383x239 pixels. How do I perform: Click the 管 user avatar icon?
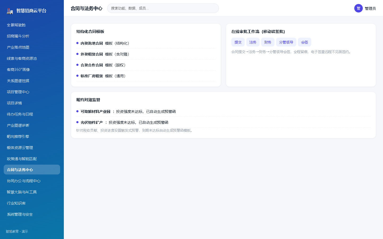(359, 8)
